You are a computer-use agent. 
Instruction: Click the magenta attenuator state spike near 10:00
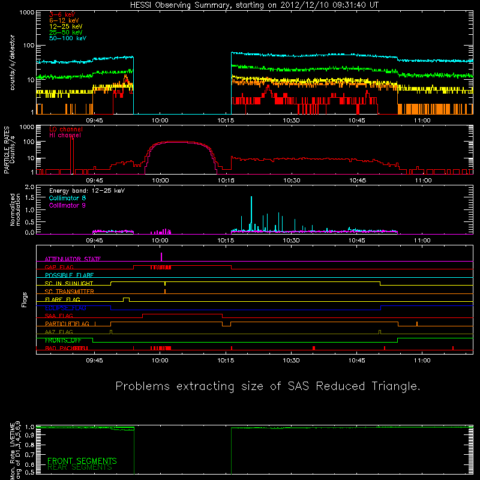[x=161, y=257]
